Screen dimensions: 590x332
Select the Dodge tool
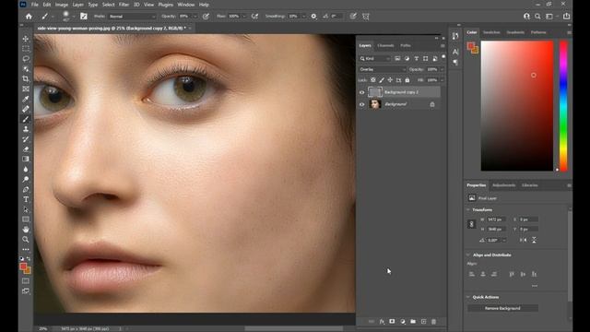click(26, 179)
